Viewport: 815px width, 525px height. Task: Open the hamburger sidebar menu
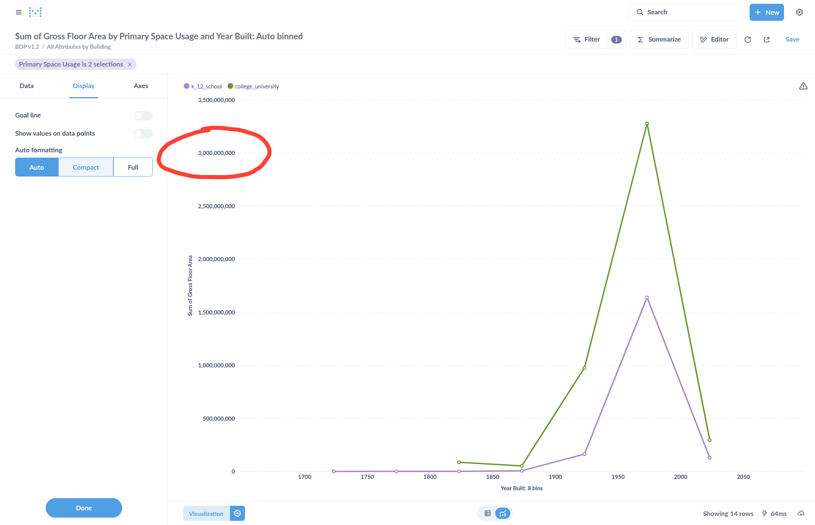point(19,12)
